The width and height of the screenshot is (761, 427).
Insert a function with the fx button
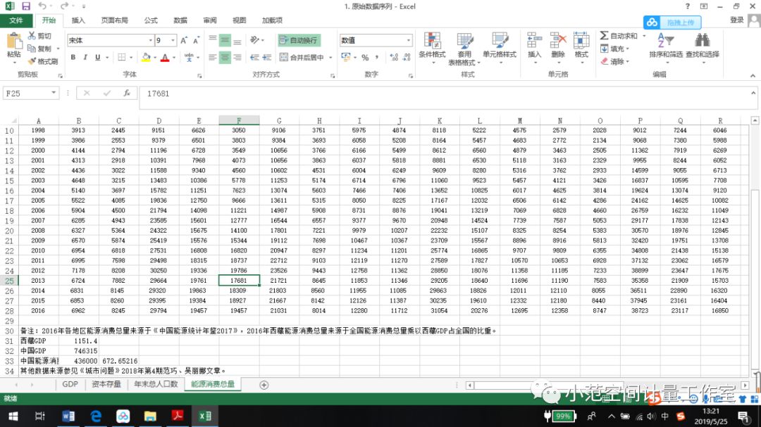tap(127, 93)
